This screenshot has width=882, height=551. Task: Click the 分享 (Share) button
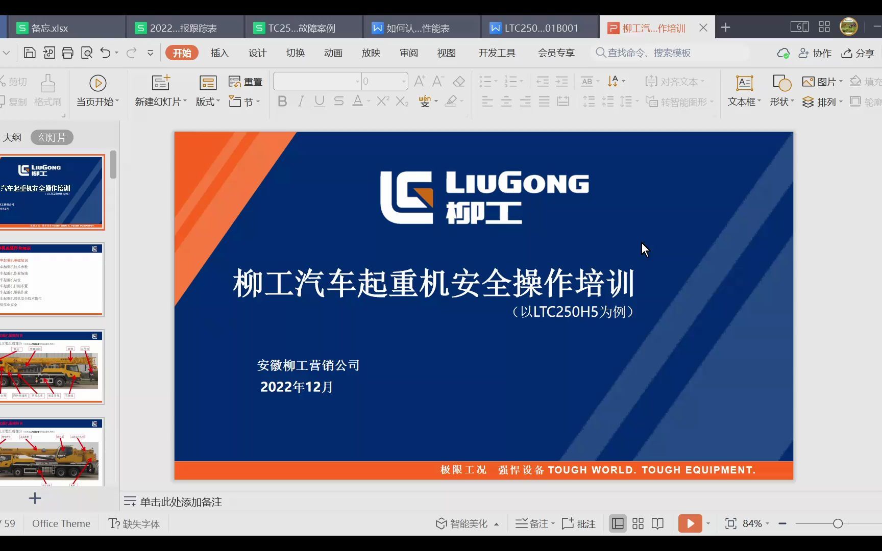858,53
